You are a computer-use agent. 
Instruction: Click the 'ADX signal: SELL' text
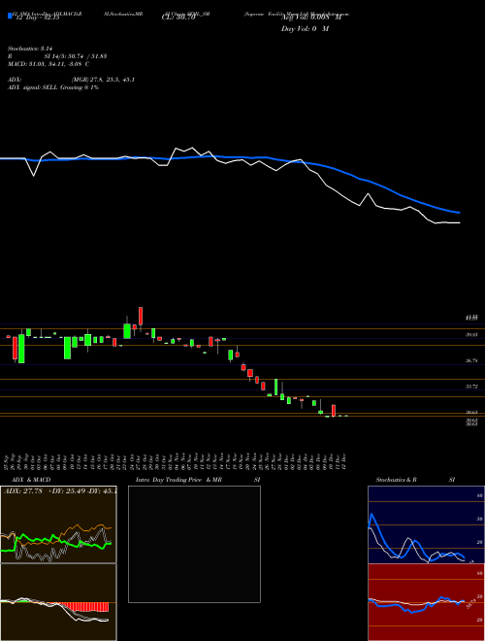(33, 87)
